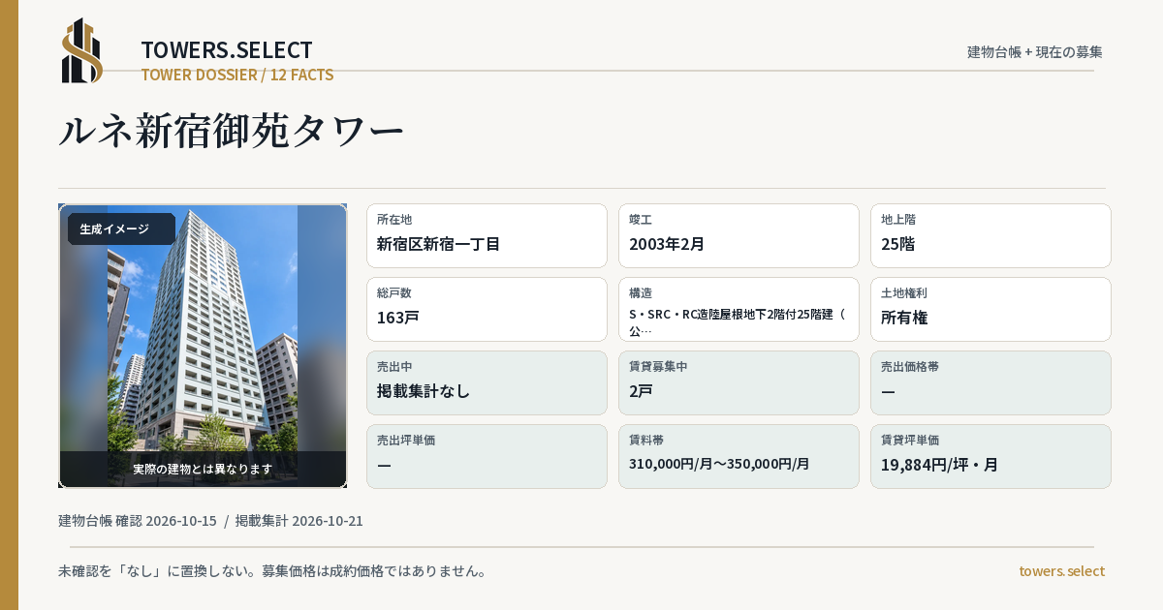Click the 売出中 掲載集計なし card

click(x=487, y=382)
